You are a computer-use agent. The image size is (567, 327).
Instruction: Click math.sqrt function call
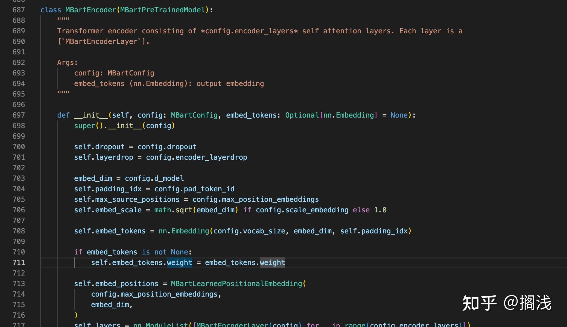[173, 210]
